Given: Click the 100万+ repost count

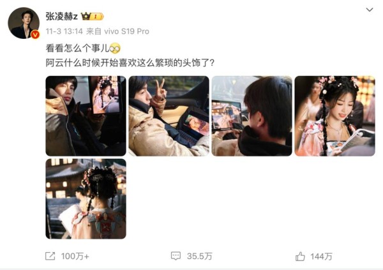Looking at the screenshot, I should (x=75, y=257).
